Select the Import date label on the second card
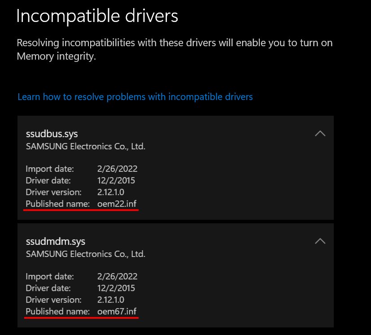This screenshot has height=335, width=371. click(49, 276)
